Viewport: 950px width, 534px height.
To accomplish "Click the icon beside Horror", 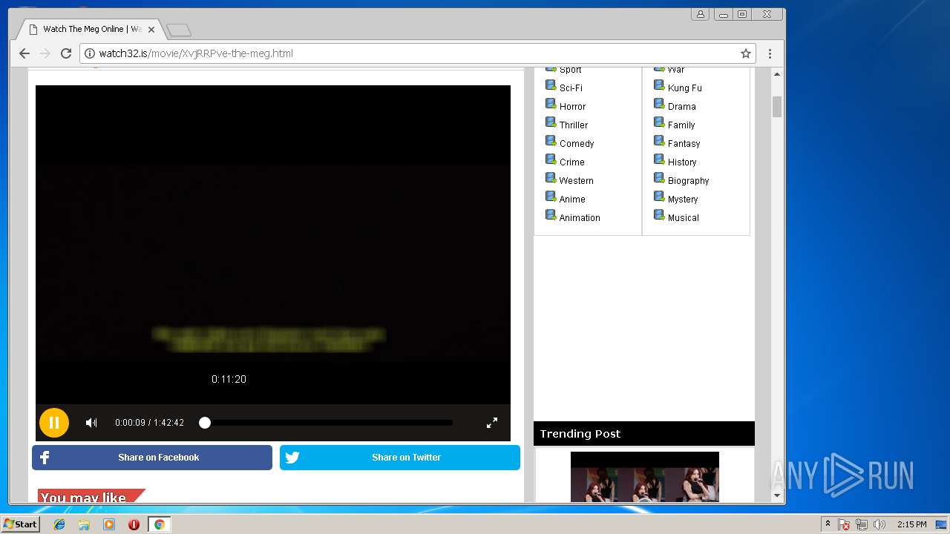I will (551, 104).
